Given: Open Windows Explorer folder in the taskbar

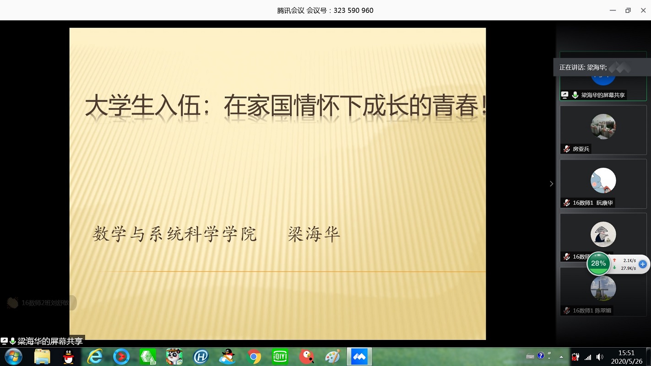Looking at the screenshot, I should pyautogui.click(x=42, y=357).
